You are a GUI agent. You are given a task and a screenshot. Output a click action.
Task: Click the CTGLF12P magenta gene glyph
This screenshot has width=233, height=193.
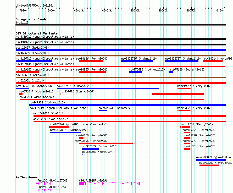[110, 184]
